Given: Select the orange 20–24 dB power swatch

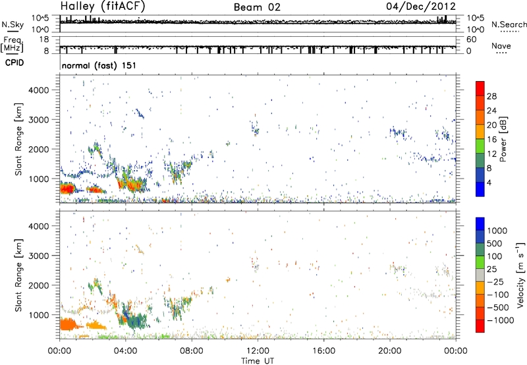Looking at the screenshot, I should [480, 117].
